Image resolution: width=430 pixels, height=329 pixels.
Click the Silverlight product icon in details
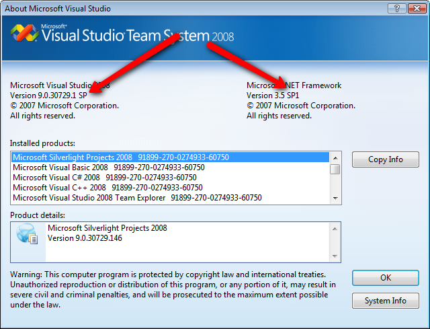pos(27,234)
